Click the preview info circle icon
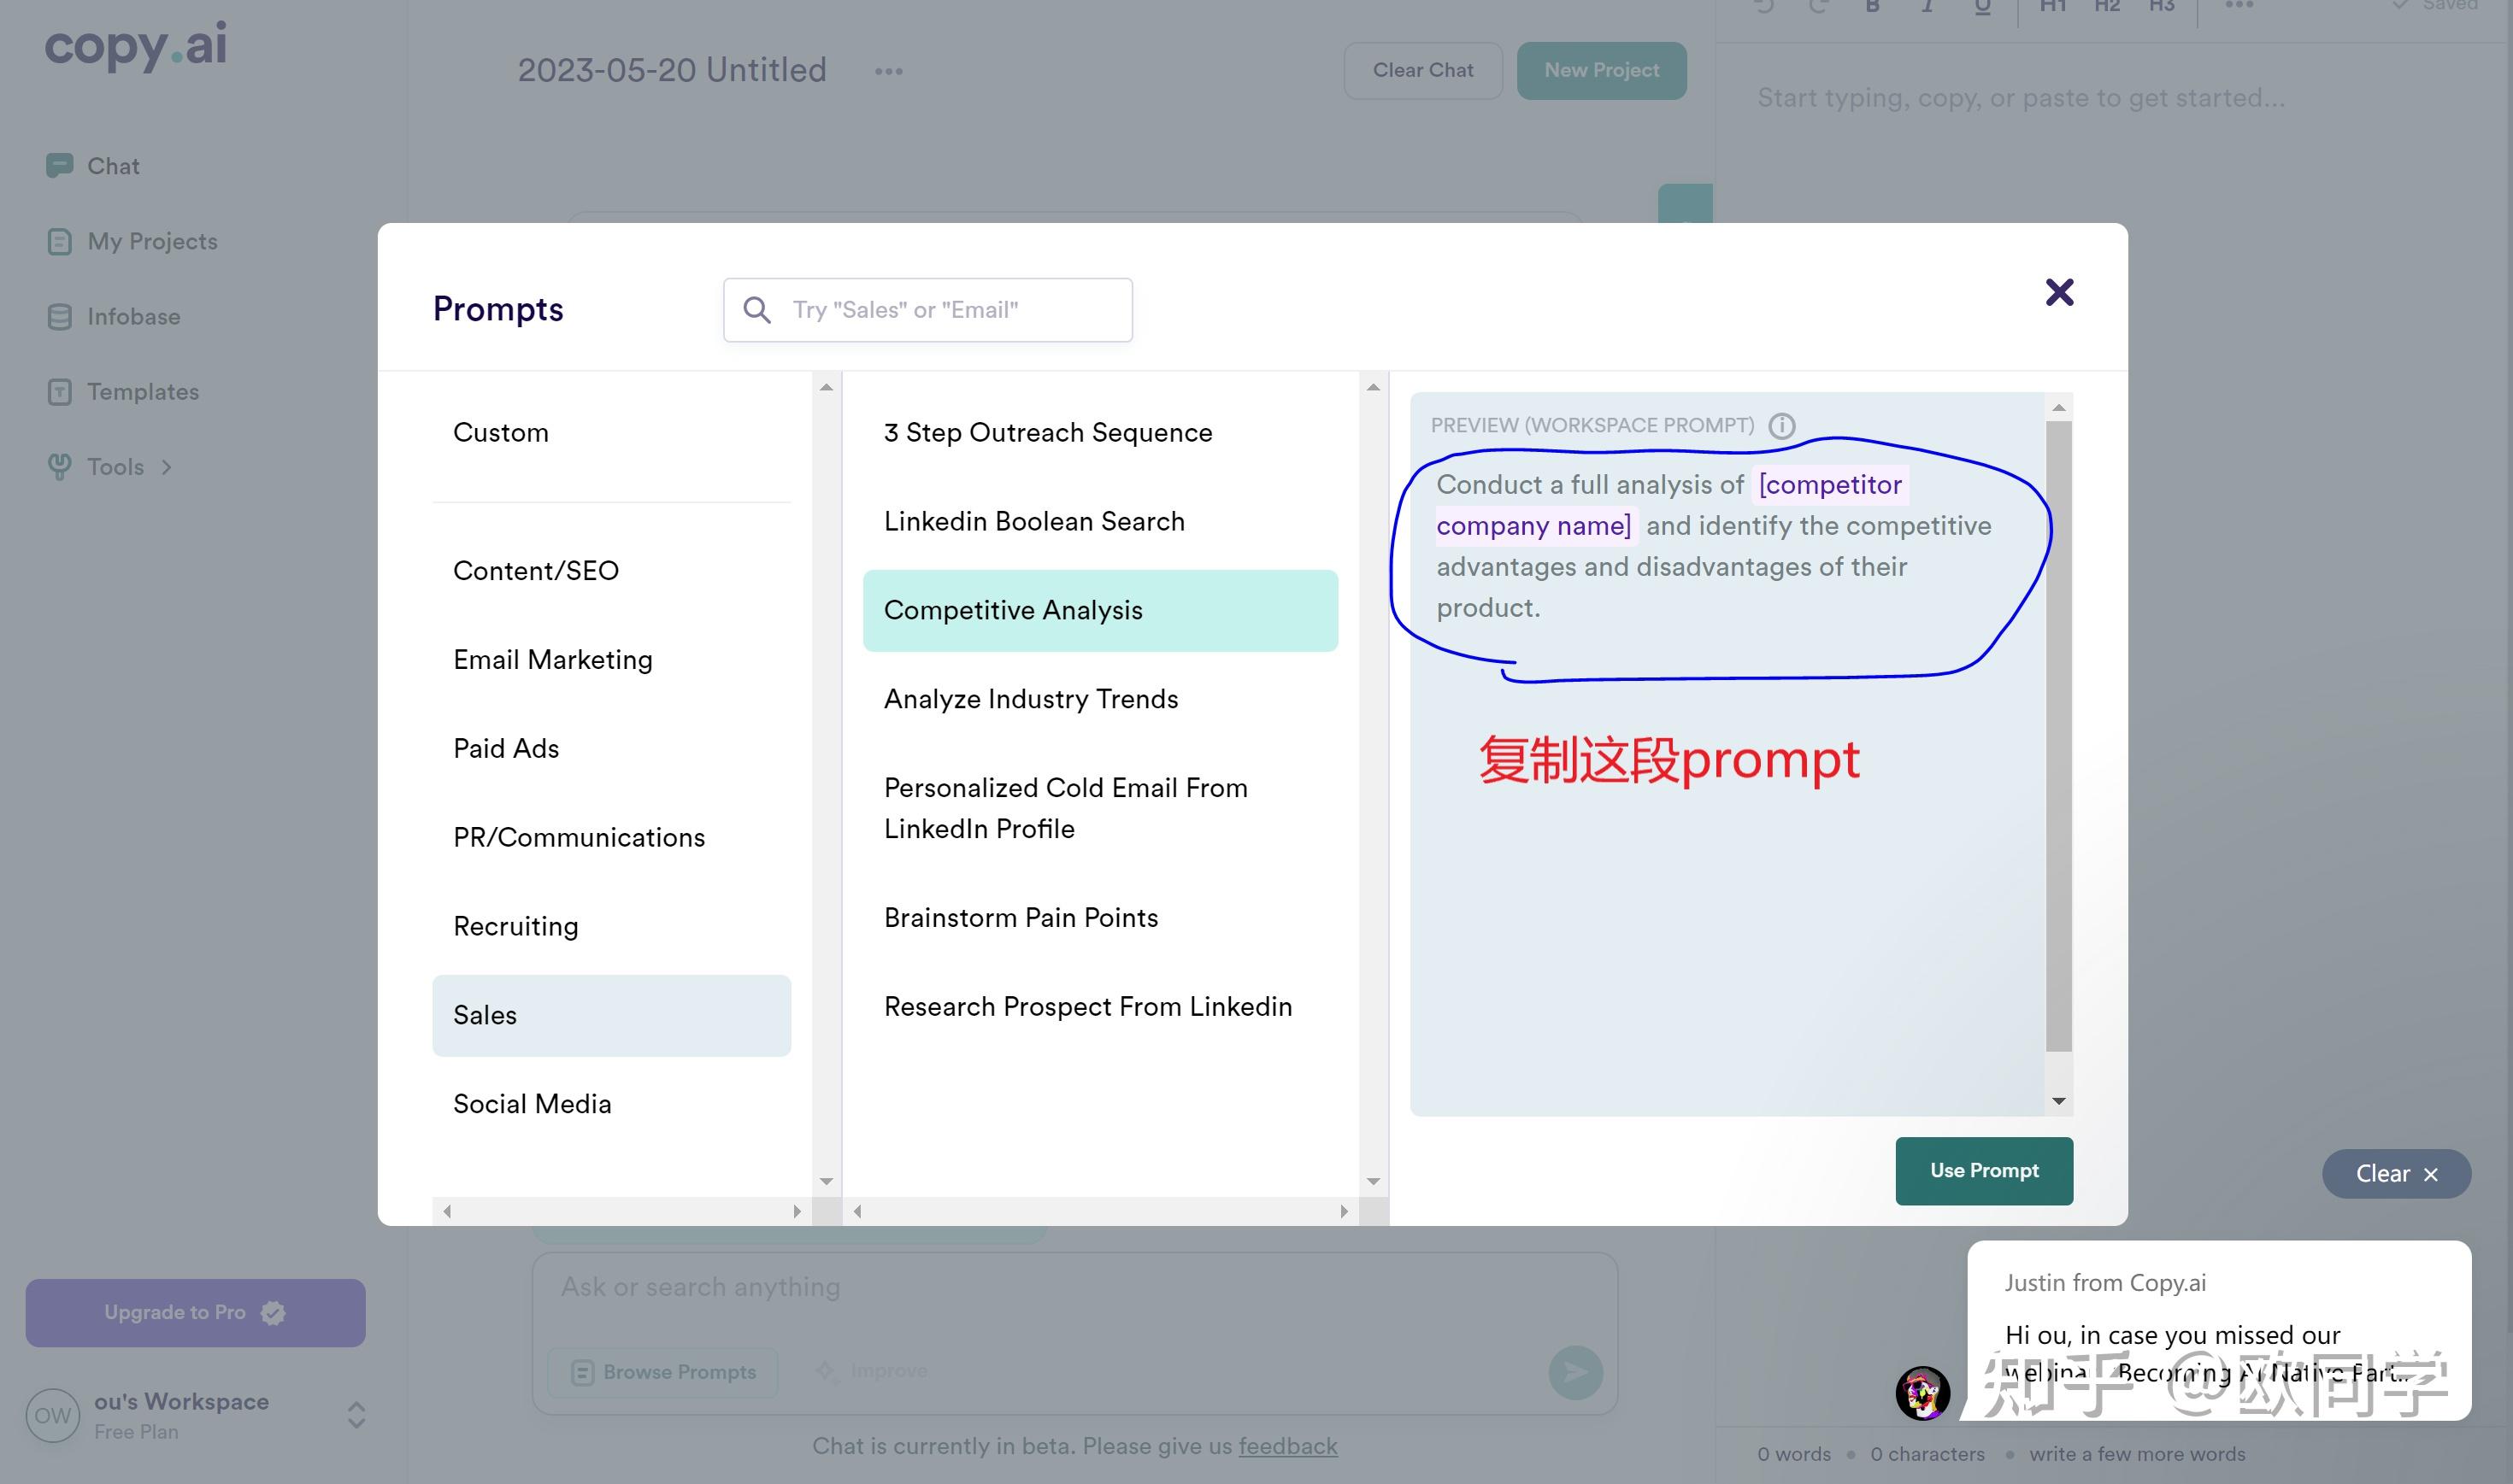 tap(1781, 426)
